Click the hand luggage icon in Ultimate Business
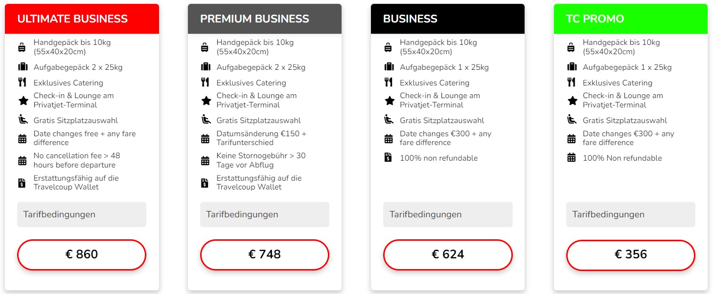713x294 pixels. tap(22, 47)
